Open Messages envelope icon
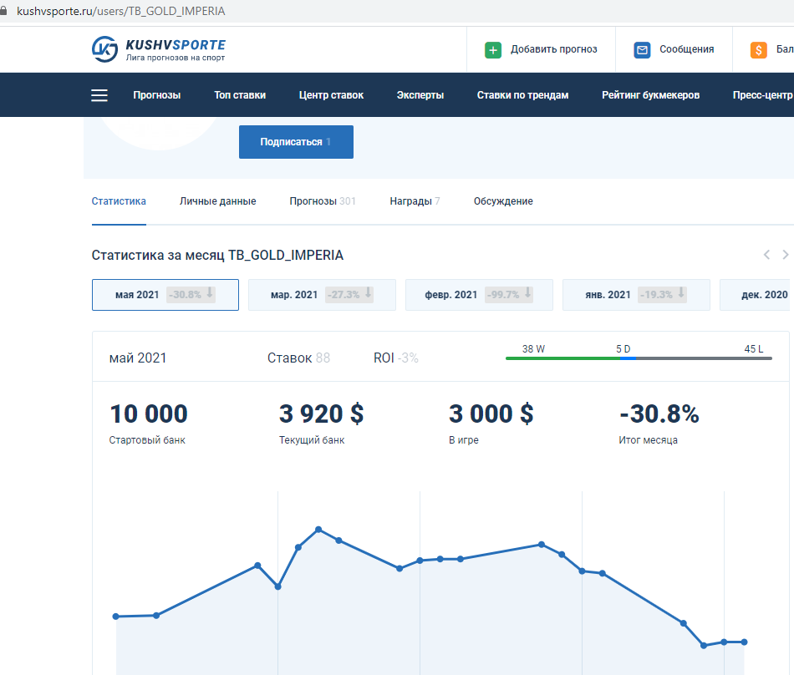Viewport: 794px width, 675px height. [x=642, y=50]
